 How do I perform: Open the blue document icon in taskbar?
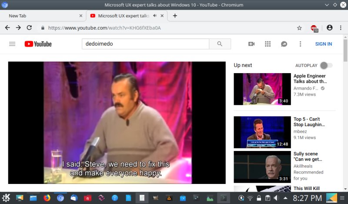128,198
